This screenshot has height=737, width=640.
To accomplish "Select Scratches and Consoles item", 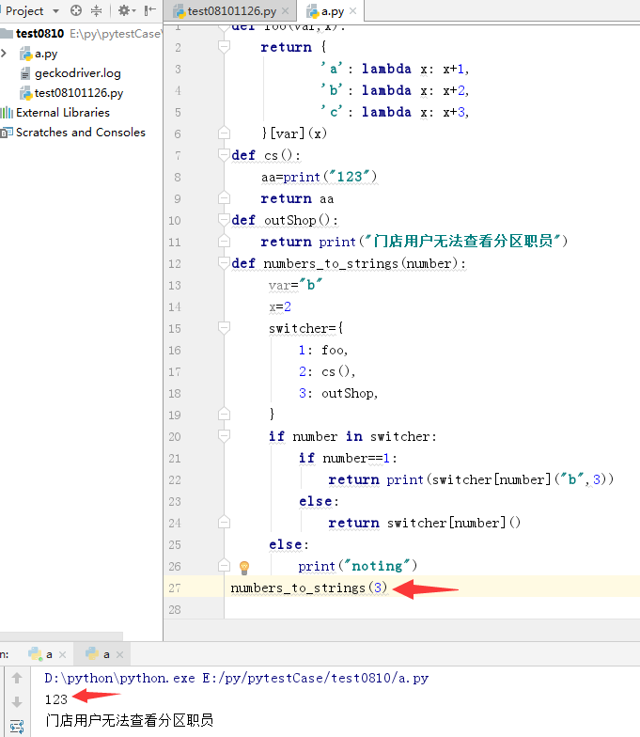I will tap(80, 133).
